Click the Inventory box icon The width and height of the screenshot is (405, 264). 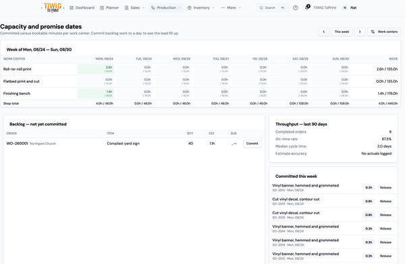(x=189, y=7)
